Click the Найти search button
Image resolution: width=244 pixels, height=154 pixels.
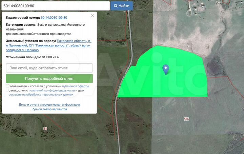(122, 6)
